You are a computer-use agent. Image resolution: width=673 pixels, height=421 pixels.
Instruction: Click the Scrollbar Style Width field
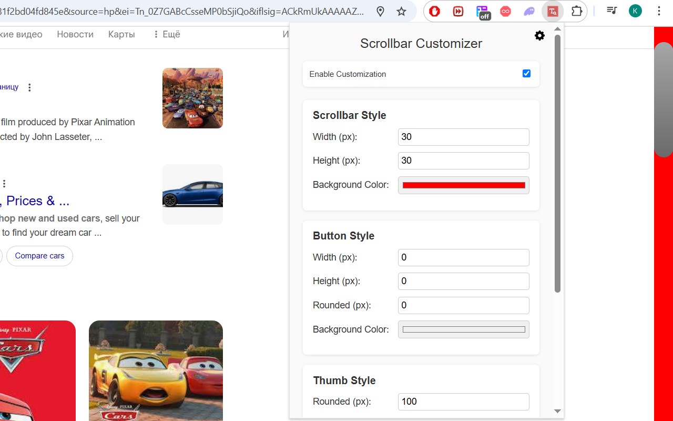[x=463, y=137]
